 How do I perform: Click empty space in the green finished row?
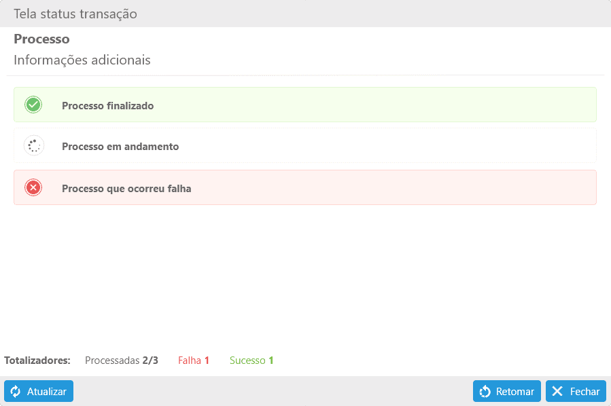(x=381, y=105)
